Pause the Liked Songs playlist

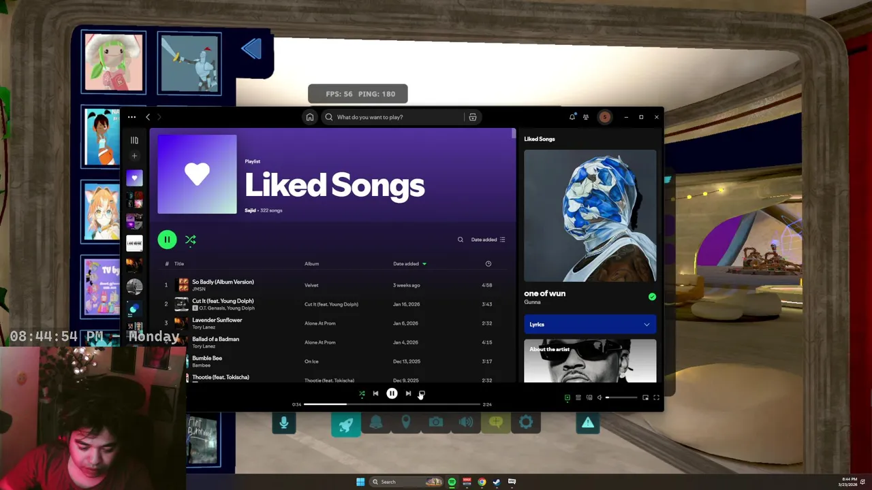tap(167, 240)
